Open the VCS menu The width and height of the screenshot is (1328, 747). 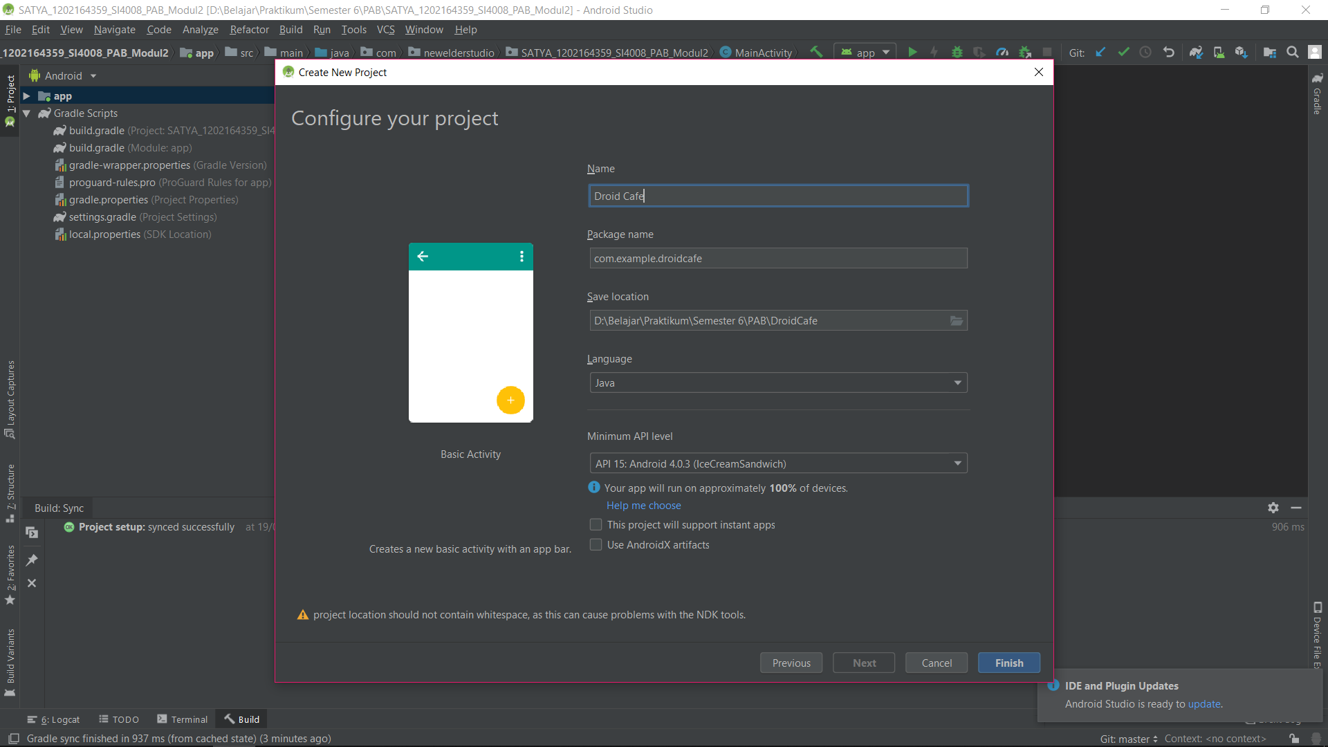[385, 30]
